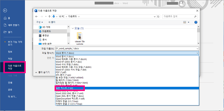Open the 열기 (Open) sidebar item
The width and height of the screenshot is (224, 111).
8,32
